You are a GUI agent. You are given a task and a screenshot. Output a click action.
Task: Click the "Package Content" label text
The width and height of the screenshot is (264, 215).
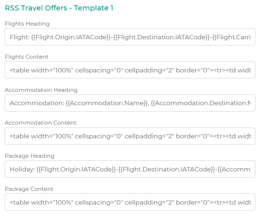coord(29,189)
